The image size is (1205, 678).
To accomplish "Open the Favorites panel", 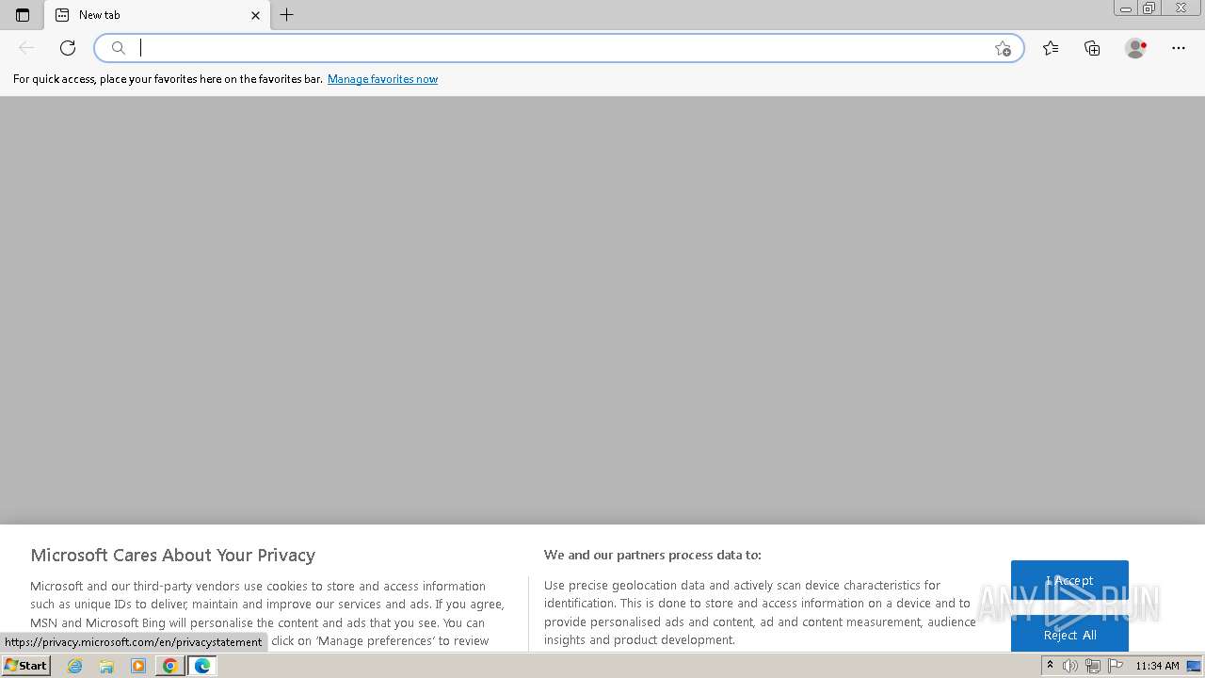I will 1051,48.
